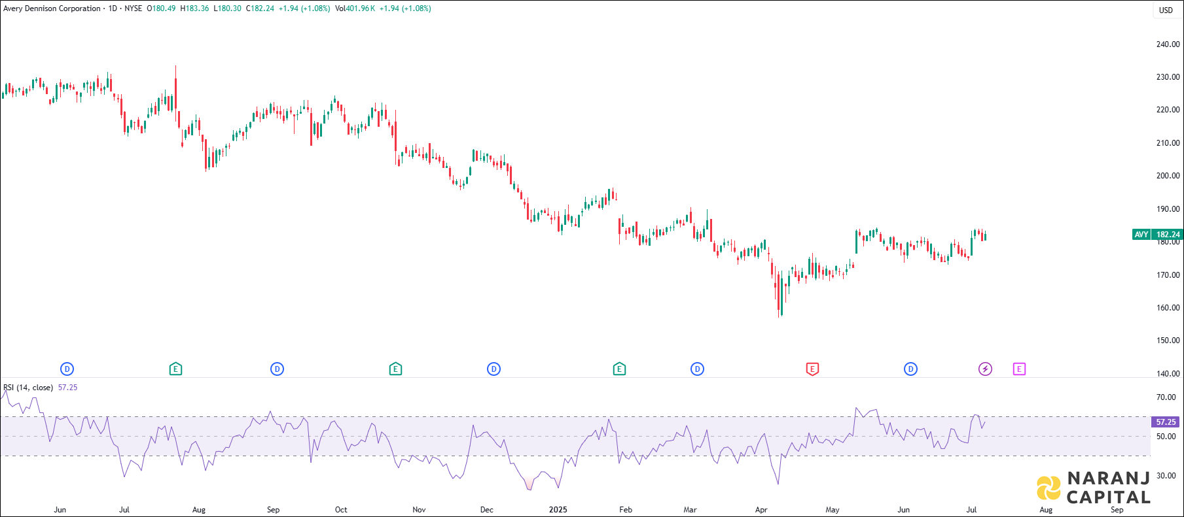Click the 190.00 price axis label
This screenshot has height=517, width=1184.
pyautogui.click(x=1168, y=209)
